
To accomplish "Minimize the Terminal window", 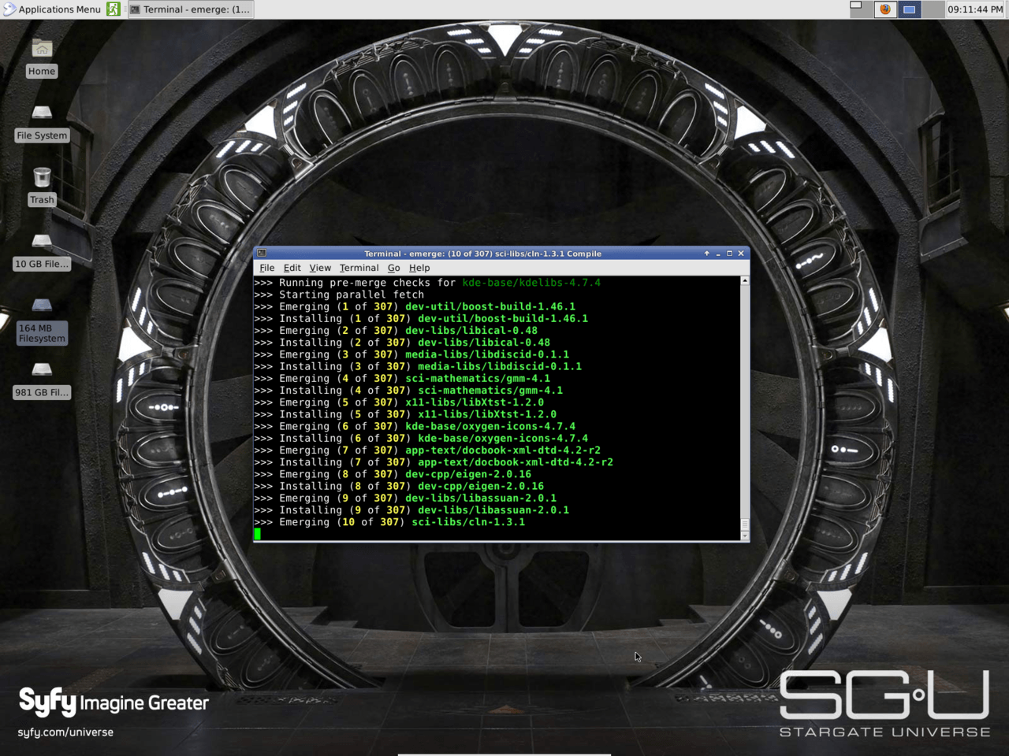I will [x=718, y=254].
